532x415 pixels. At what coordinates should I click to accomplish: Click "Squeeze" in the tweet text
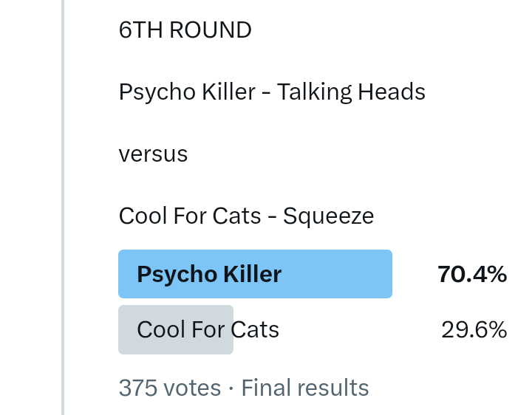click(328, 216)
